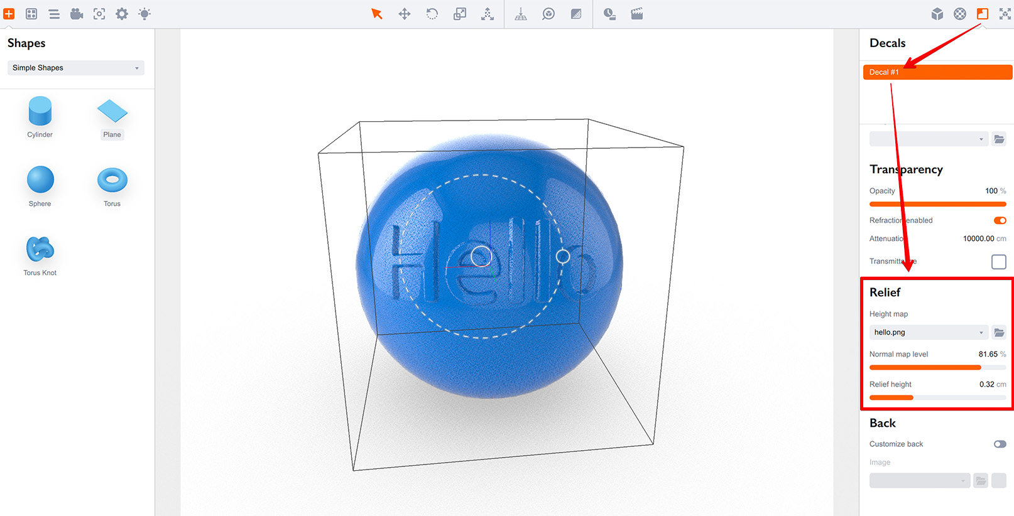Add a Sphere shape
This screenshot has width=1014, height=516.
click(x=40, y=186)
